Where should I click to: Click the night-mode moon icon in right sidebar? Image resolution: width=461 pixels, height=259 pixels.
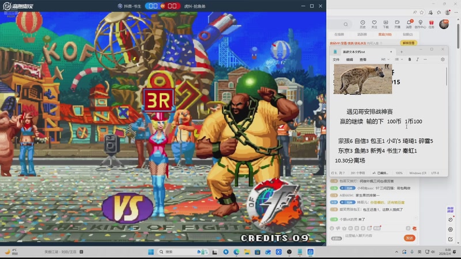[x=450, y=220]
